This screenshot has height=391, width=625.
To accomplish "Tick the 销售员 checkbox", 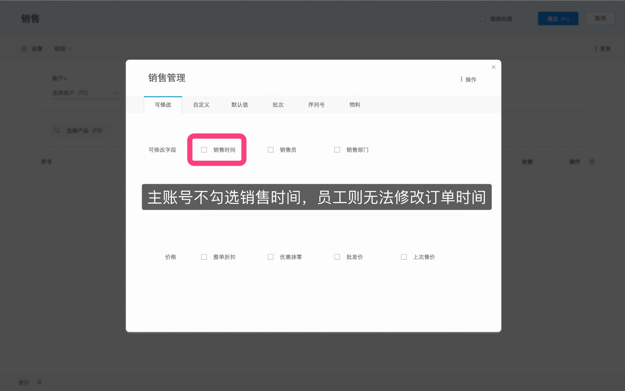I will [x=271, y=150].
